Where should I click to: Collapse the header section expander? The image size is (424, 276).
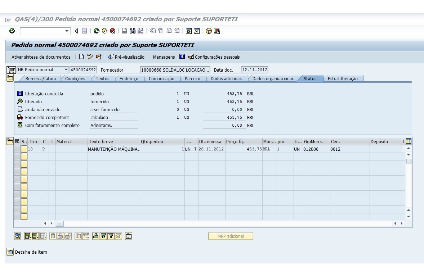pyautogui.click(x=10, y=78)
